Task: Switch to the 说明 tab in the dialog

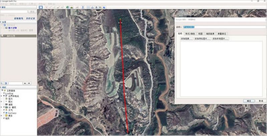Action: (x=180, y=33)
